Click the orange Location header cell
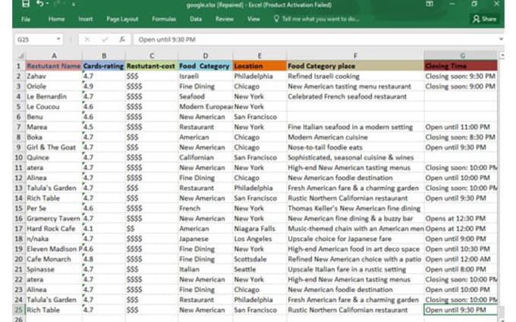 (260, 66)
